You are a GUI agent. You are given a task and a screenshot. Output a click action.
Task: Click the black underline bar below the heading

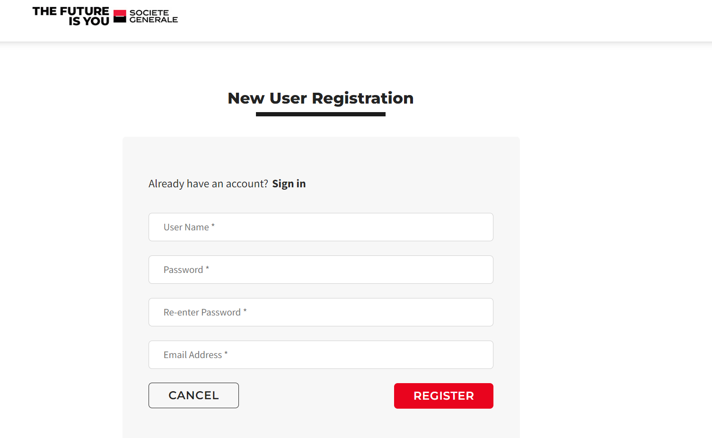[321, 114]
